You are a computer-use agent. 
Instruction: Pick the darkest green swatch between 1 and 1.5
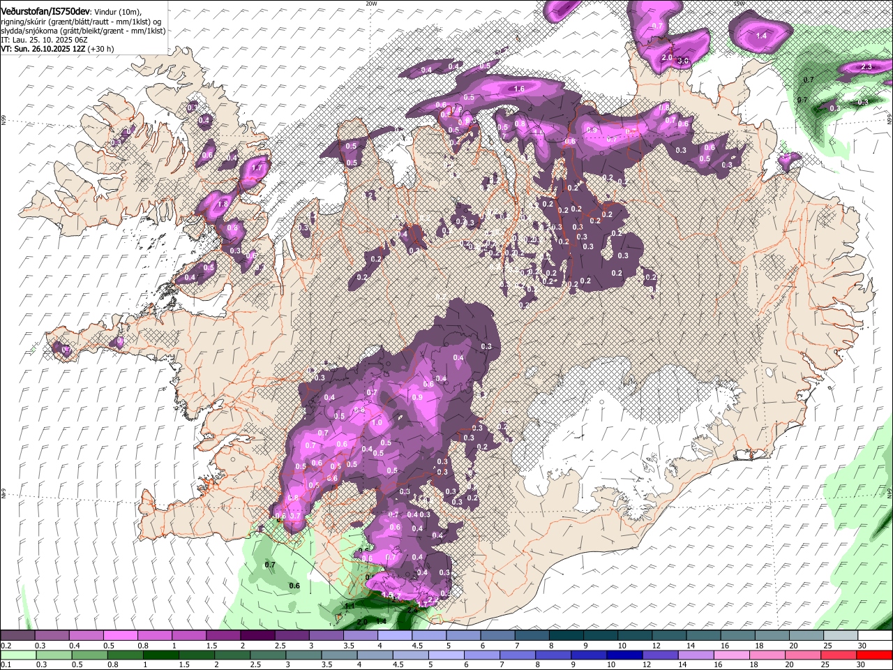(160, 655)
